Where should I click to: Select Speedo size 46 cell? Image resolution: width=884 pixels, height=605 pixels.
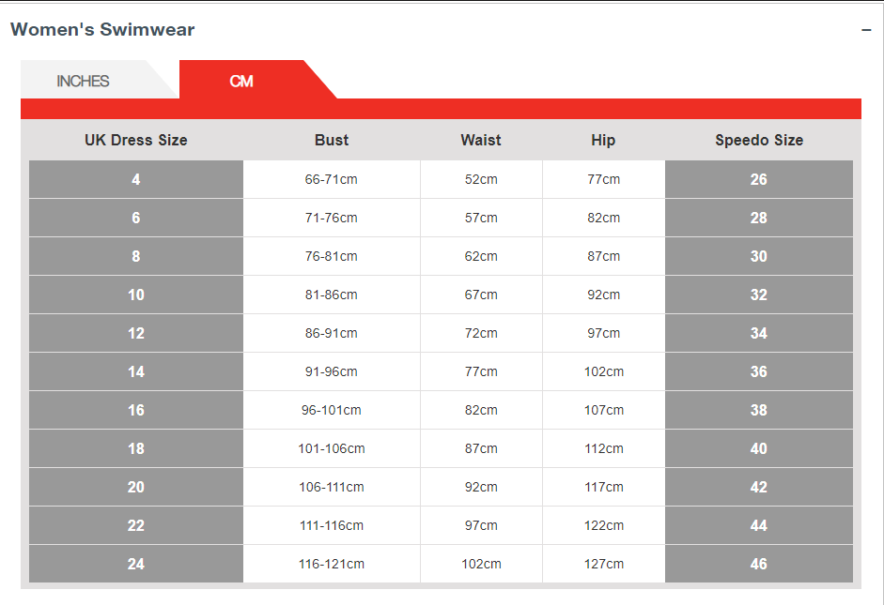click(x=759, y=564)
